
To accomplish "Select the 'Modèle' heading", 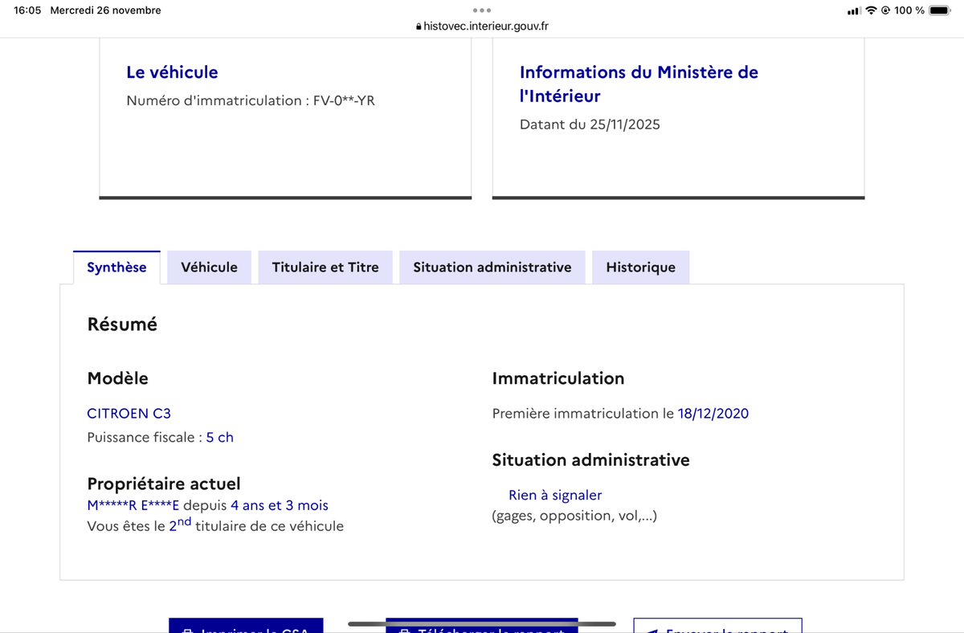I will click(117, 378).
